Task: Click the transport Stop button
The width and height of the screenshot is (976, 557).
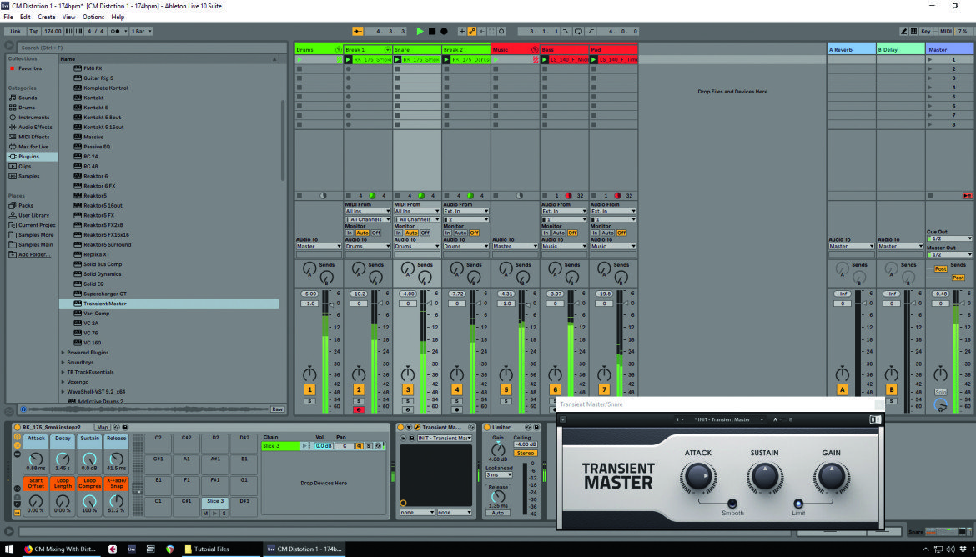Action: point(432,31)
